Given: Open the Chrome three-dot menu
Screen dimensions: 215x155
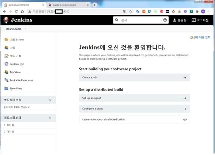Looking at the screenshot, I should tap(209, 11).
